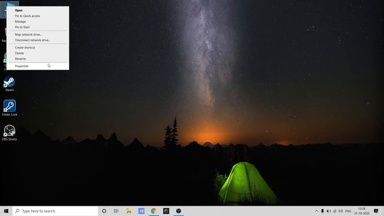Choose Rename in the context menu

pyautogui.click(x=38, y=59)
